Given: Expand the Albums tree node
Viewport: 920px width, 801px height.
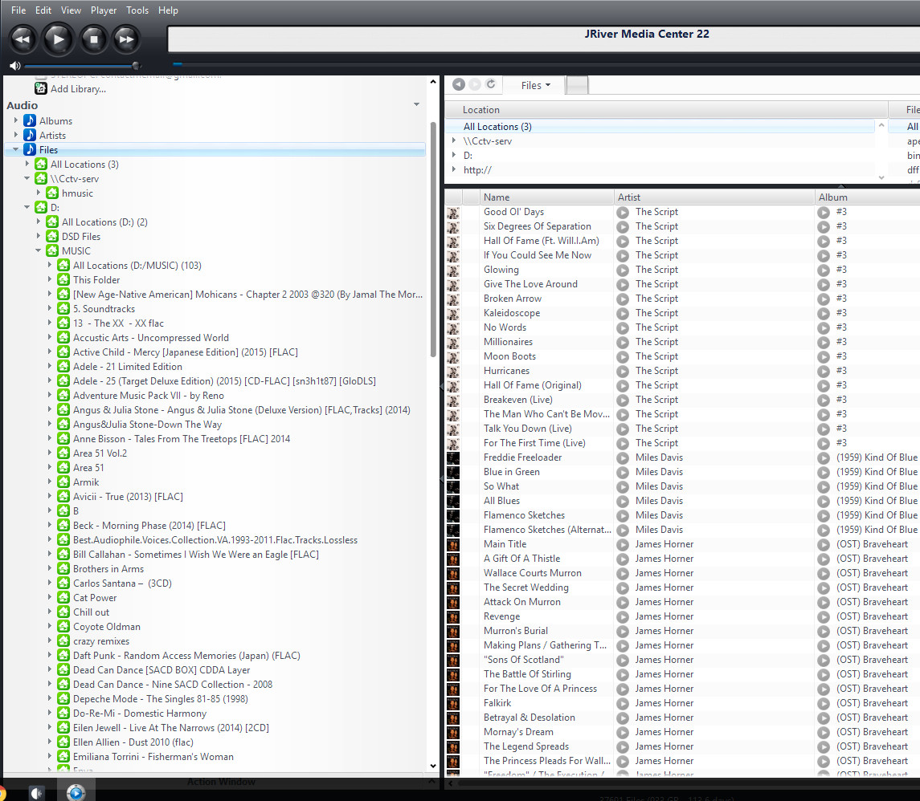Looking at the screenshot, I should (16, 120).
